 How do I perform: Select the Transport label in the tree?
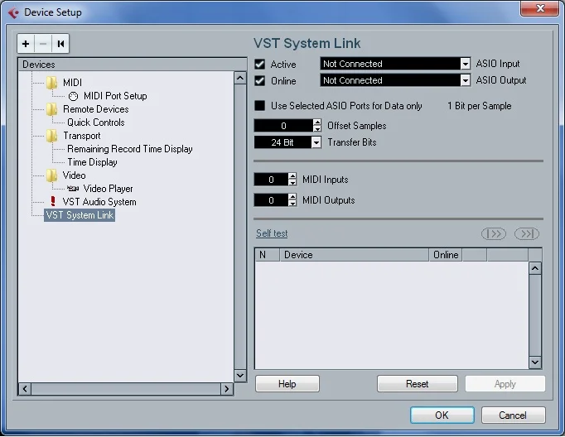point(82,136)
